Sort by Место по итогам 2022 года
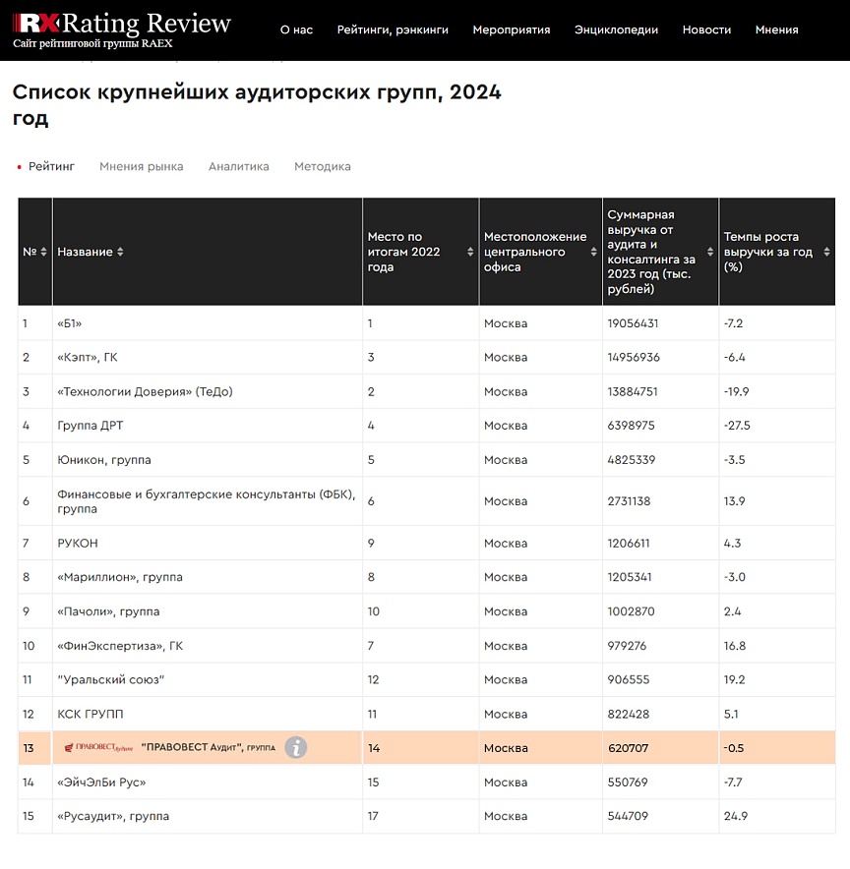This screenshot has width=850, height=869. coord(470,253)
